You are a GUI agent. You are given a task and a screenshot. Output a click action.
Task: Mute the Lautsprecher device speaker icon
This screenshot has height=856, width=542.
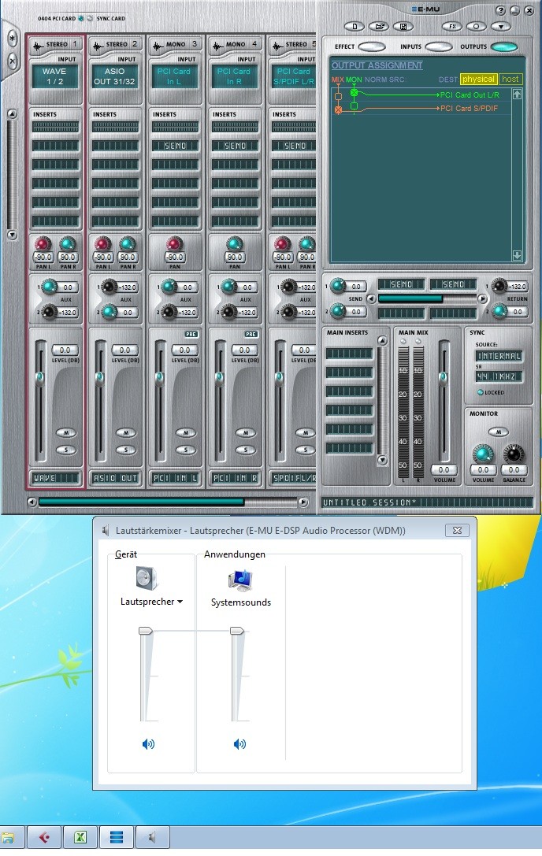click(x=148, y=744)
